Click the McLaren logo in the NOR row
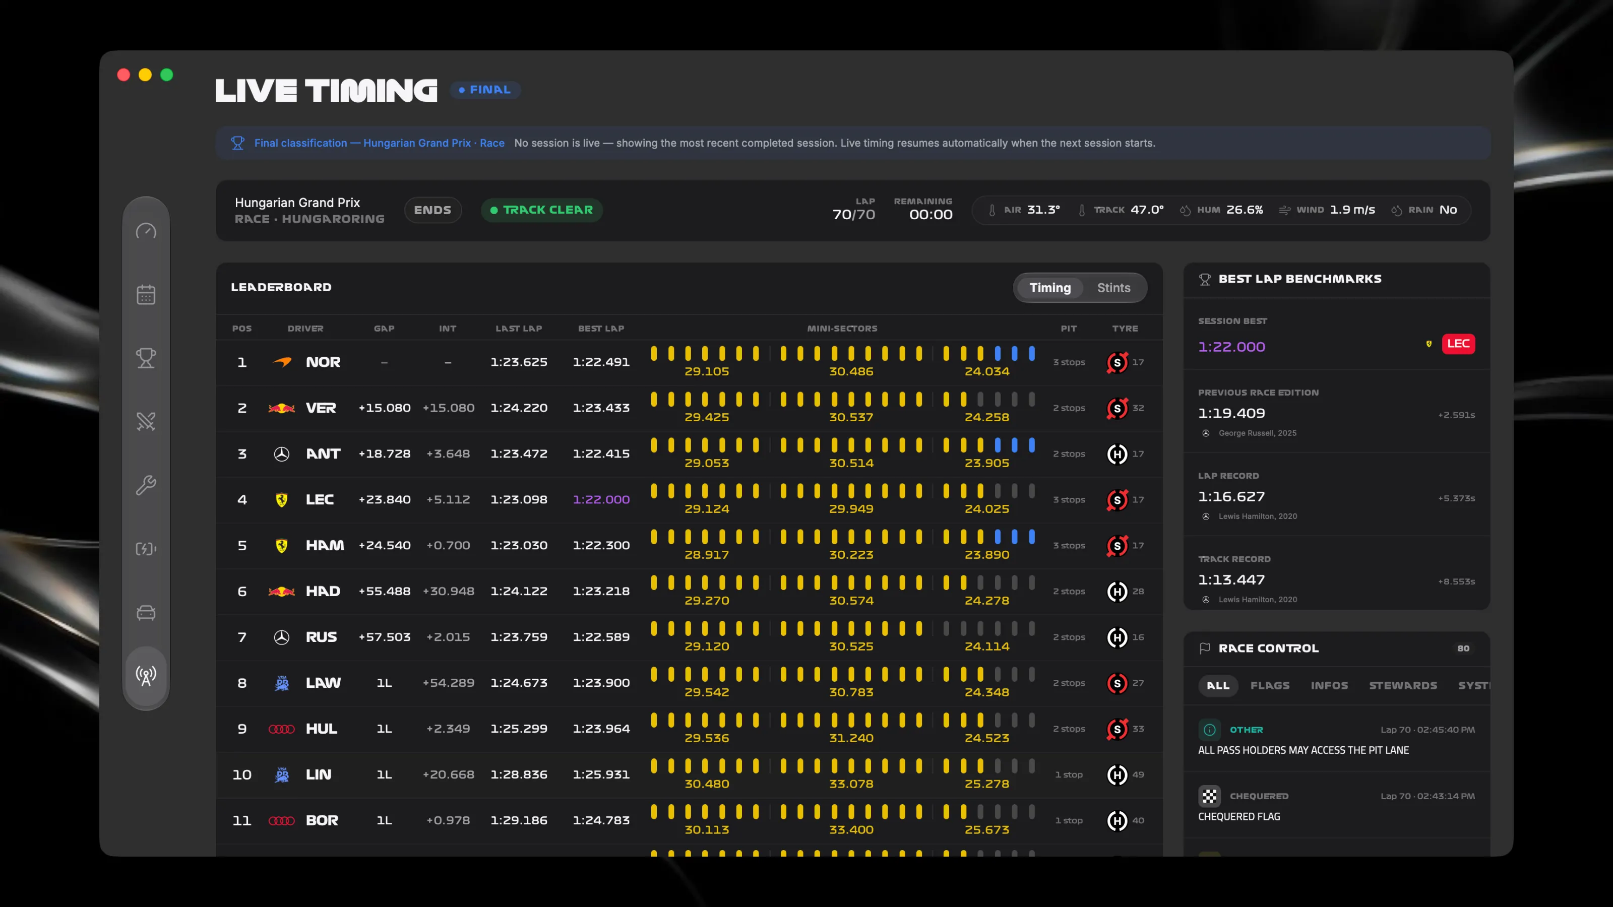 pos(282,362)
